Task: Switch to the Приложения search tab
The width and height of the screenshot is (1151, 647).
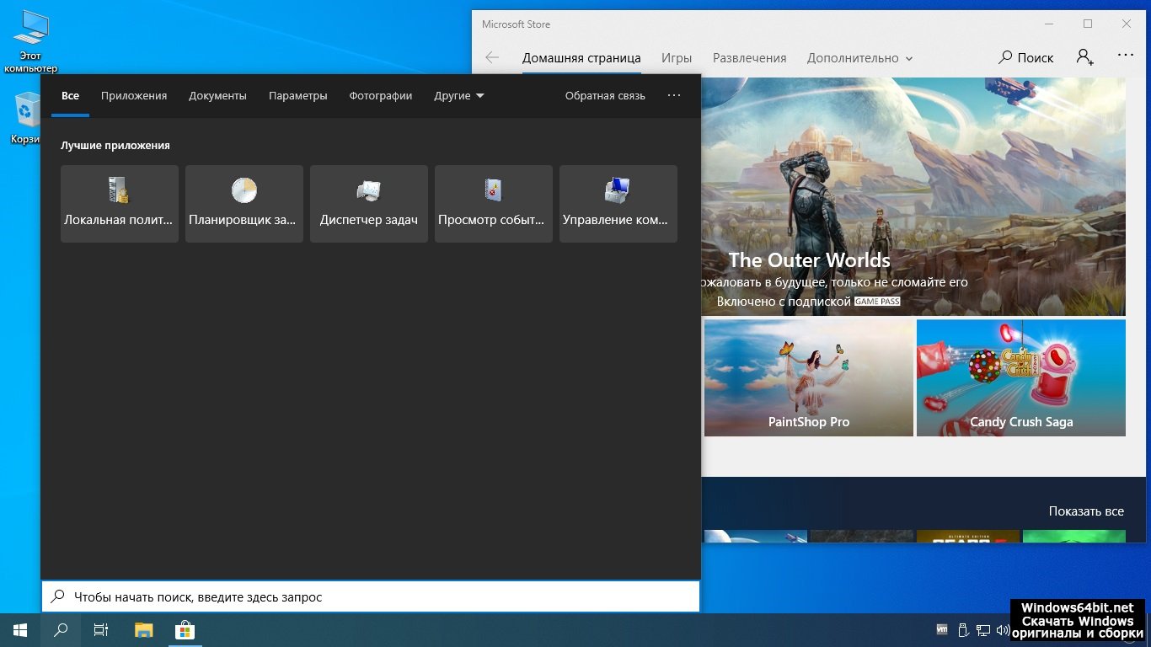Action: coord(134,96)
